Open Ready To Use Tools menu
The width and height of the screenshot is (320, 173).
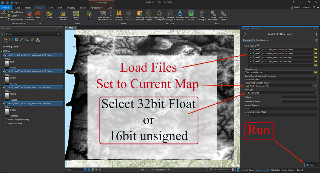(29, 15)
